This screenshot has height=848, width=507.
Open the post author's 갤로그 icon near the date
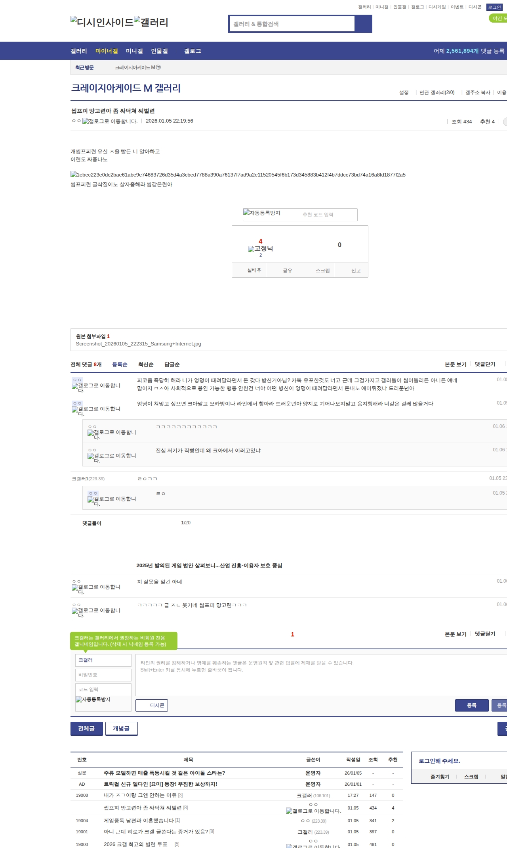click(x=110, y=121)
